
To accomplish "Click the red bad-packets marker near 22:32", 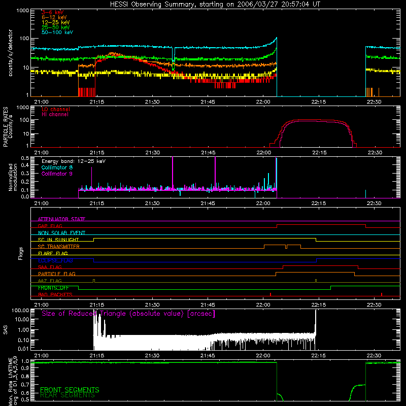I will click(x=382, y=294).
